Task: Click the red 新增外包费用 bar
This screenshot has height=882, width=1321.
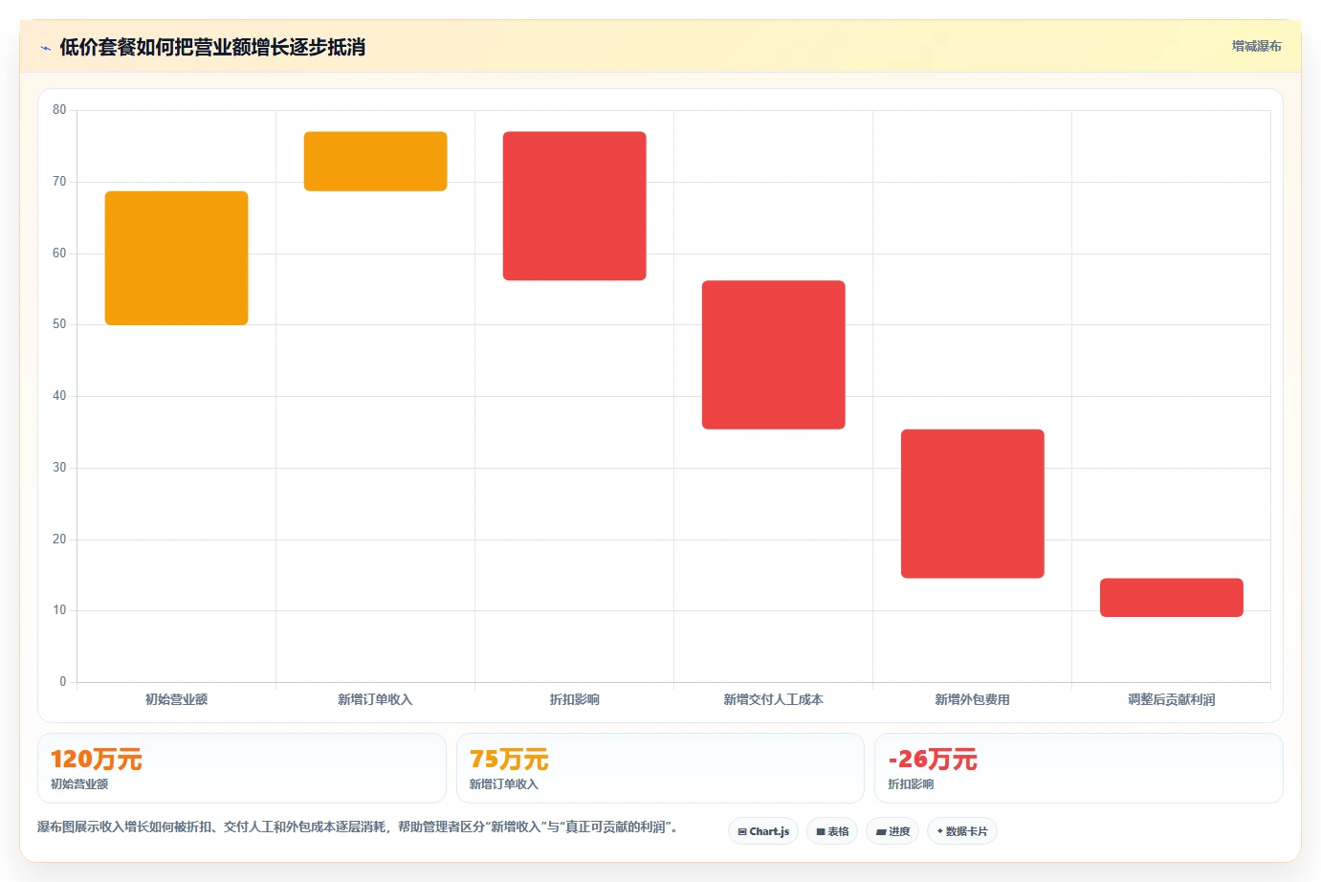Action: (972, 504)
